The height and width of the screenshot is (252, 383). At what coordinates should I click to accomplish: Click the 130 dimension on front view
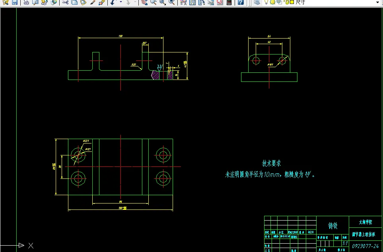[121, 36]
